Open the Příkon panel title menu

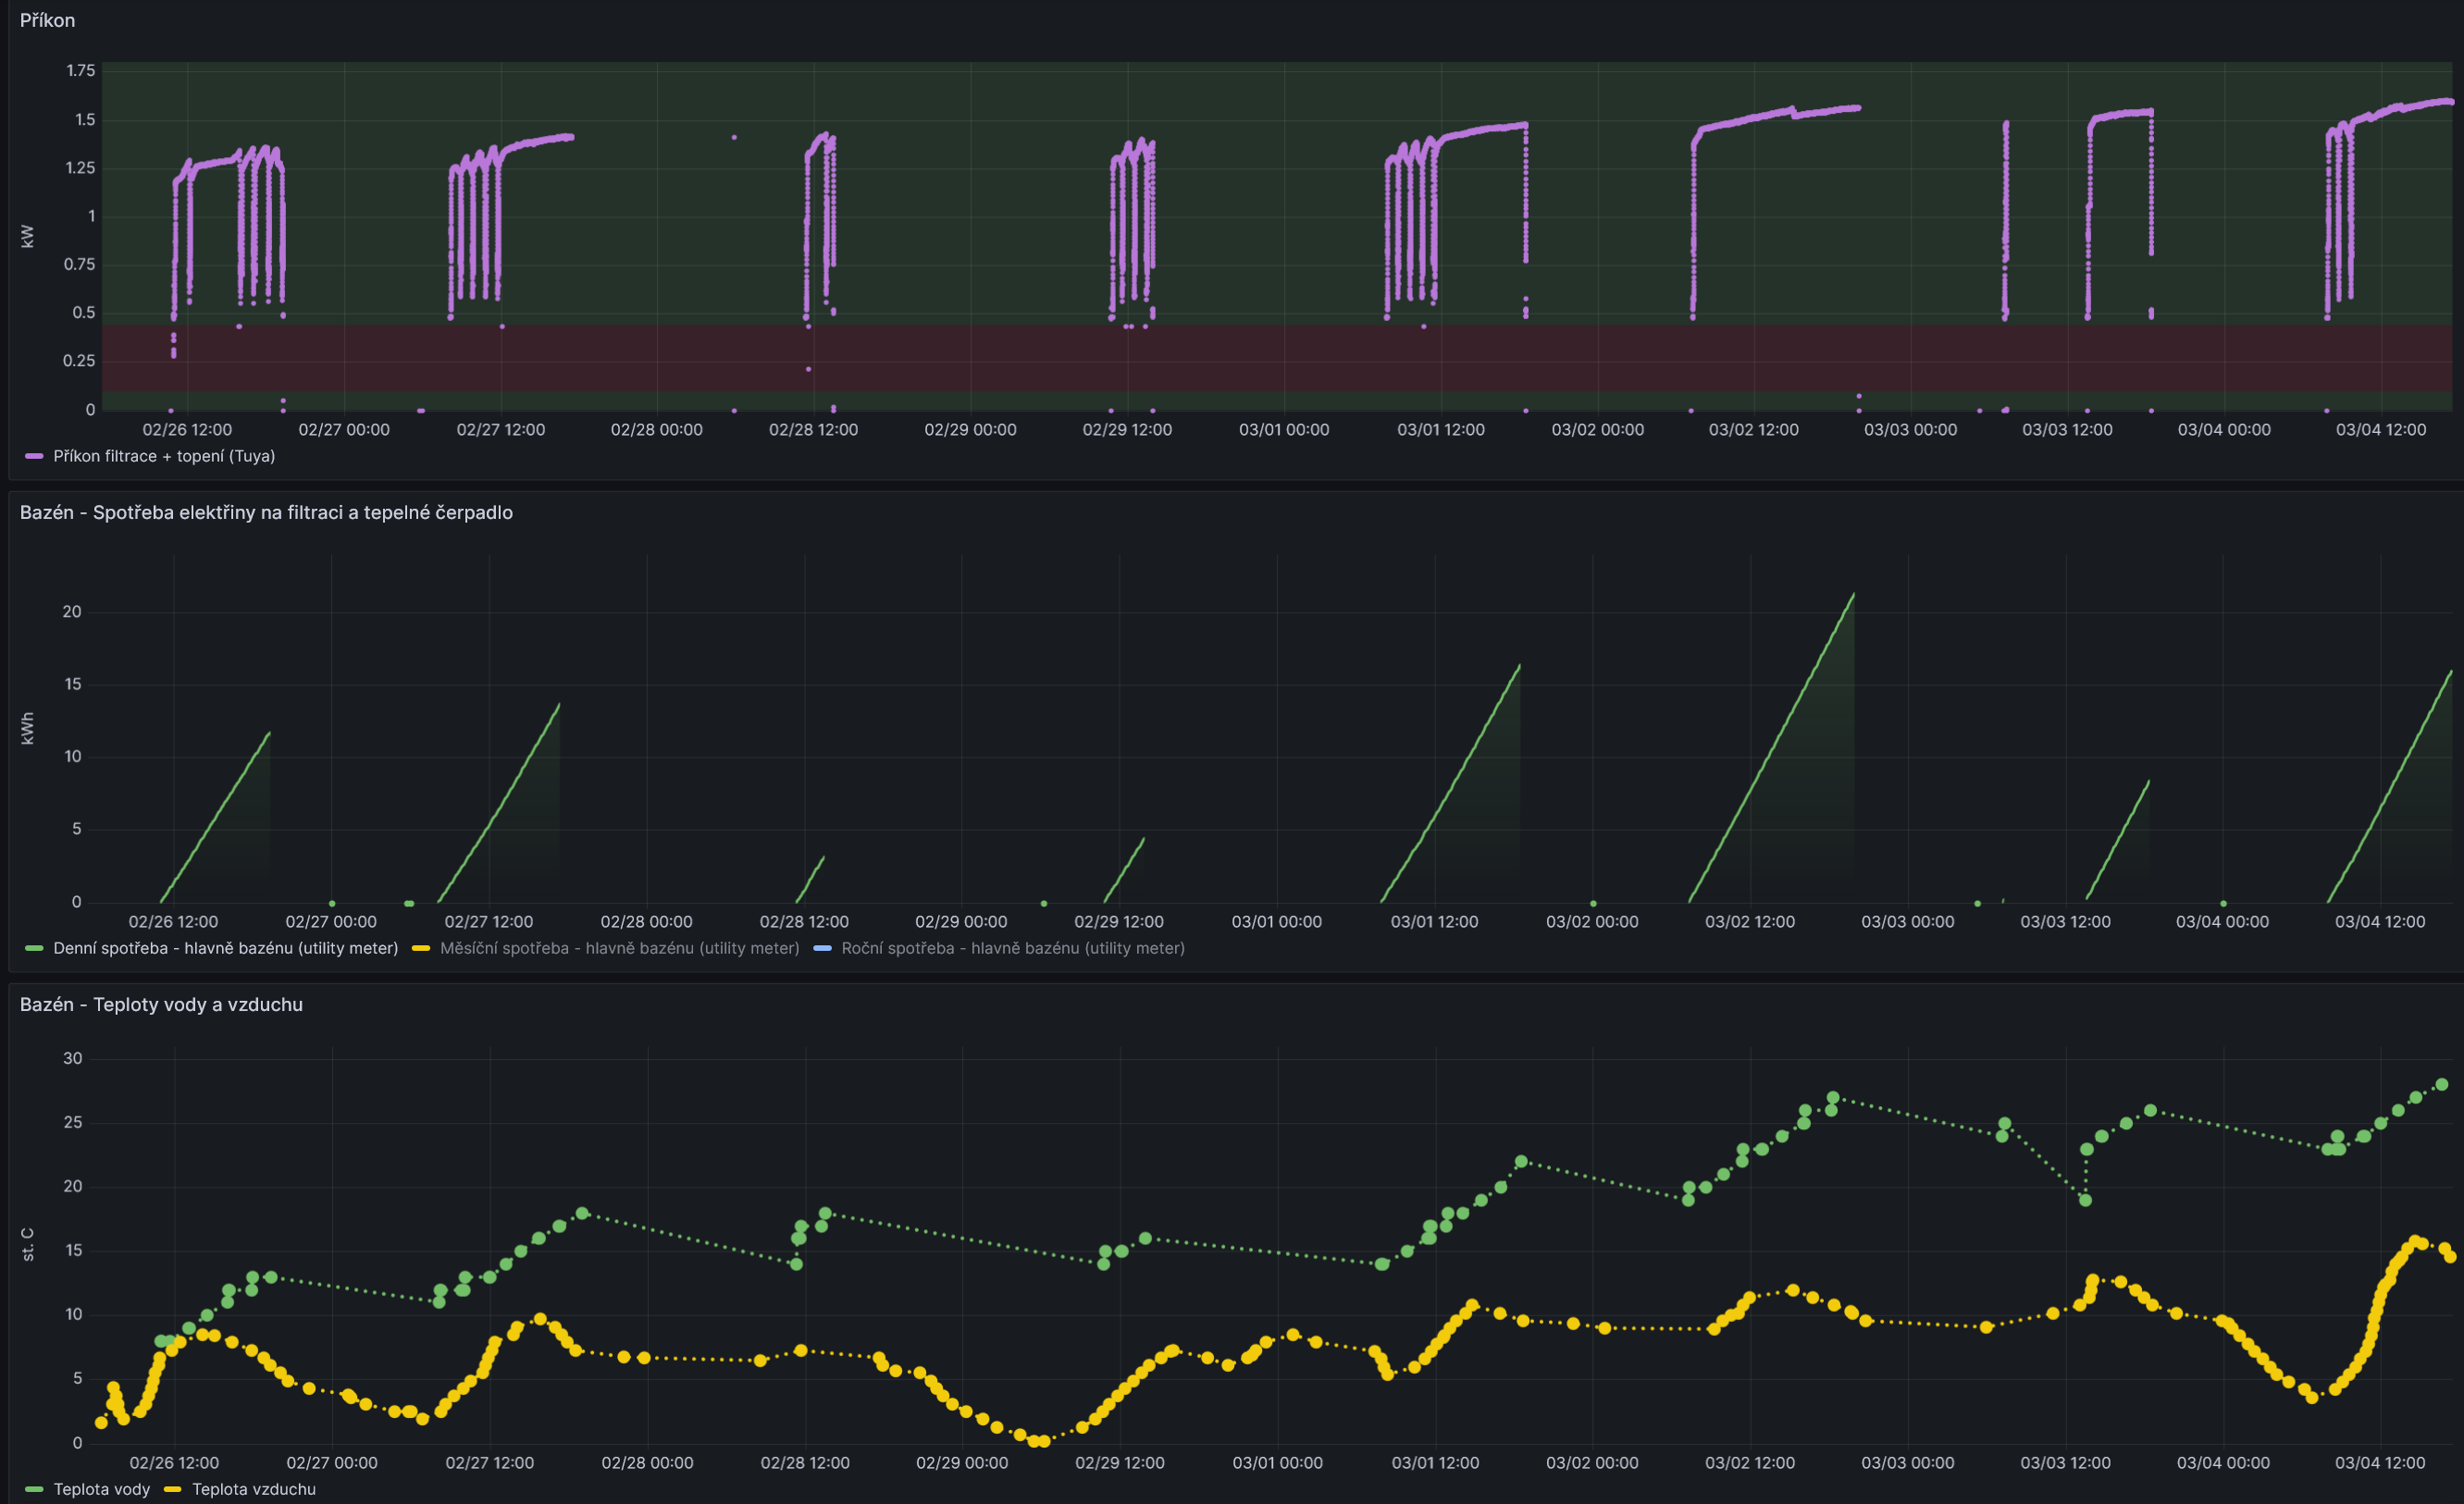click(x=47, y=20)
